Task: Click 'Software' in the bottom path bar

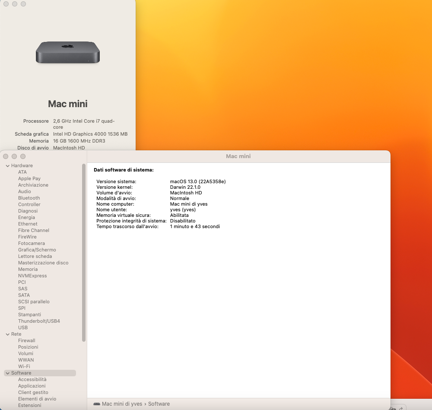Action: (159, 404)
